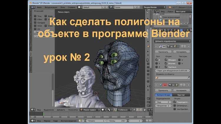This screenshot has width=221, height=124.
Task: Move the Subsurf modifier up in stack
Action: point(181,85)
